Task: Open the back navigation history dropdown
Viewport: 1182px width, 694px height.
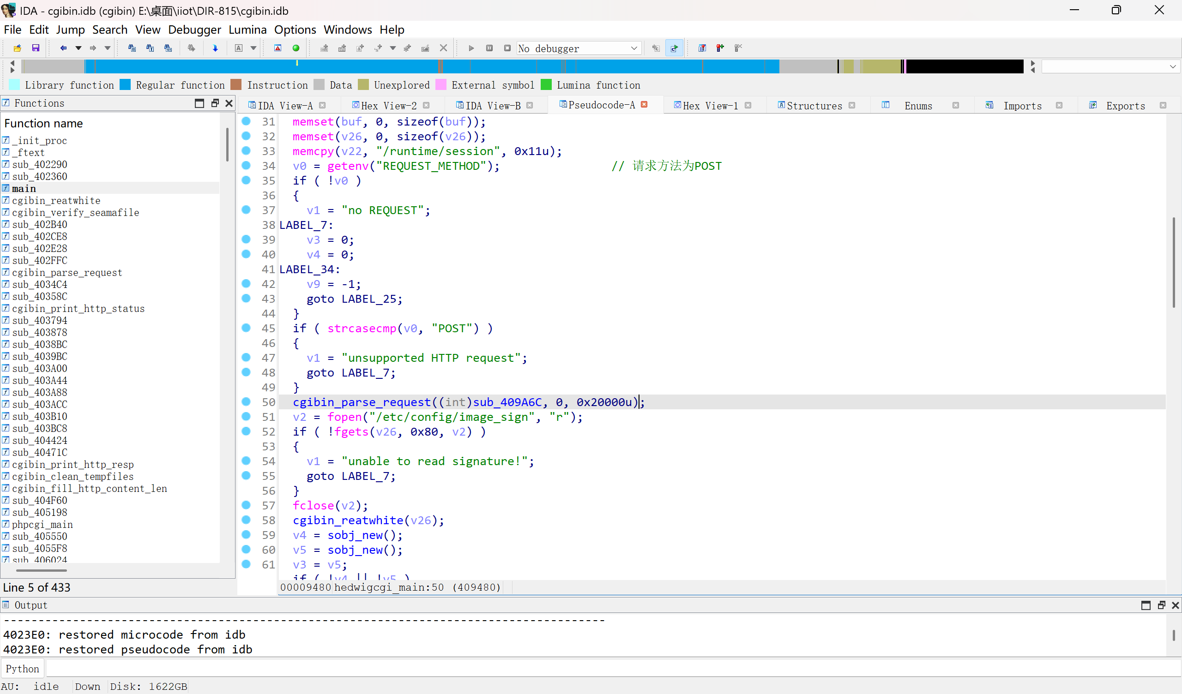Action: click(x=78, y=48)
